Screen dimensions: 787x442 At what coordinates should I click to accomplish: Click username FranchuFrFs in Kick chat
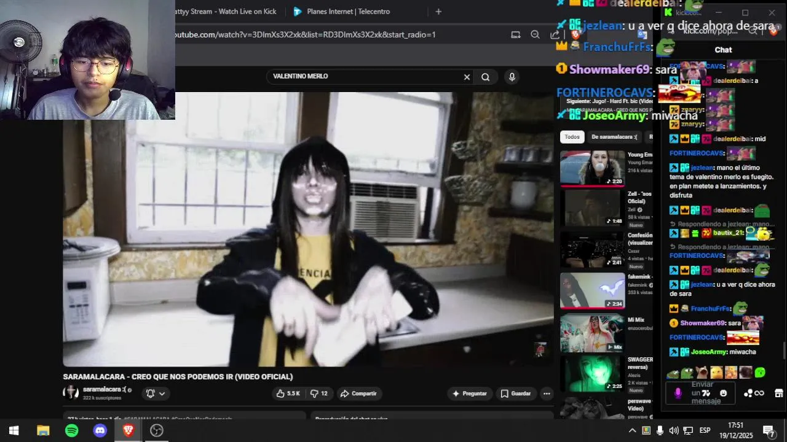710,309
